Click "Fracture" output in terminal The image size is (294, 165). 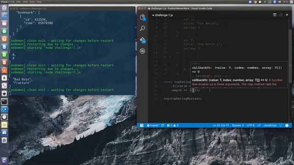coord(22,83)
